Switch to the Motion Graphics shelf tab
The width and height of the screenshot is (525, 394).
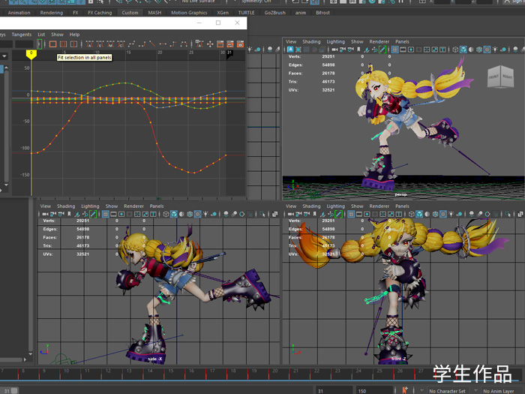(189, 13)
